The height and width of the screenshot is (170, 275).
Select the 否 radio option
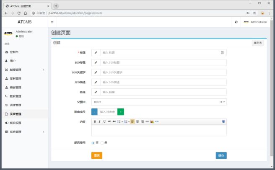tap(93, 143)
